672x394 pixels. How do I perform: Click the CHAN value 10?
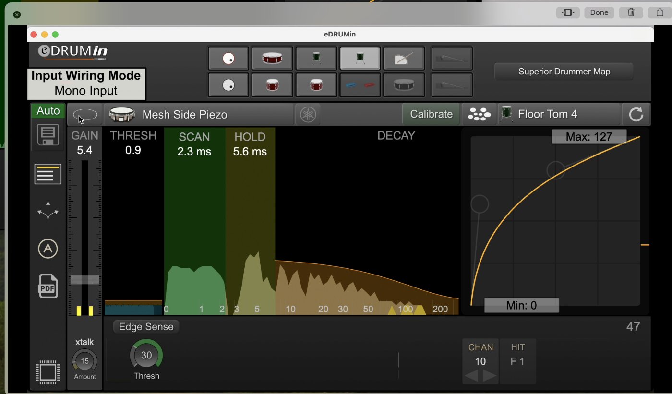(480, 361)
